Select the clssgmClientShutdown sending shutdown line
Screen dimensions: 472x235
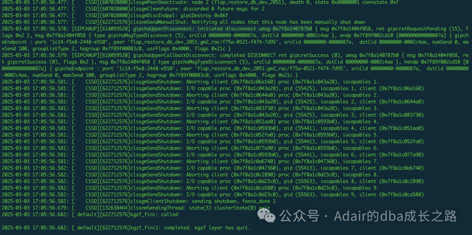click(x=139, y=201)
